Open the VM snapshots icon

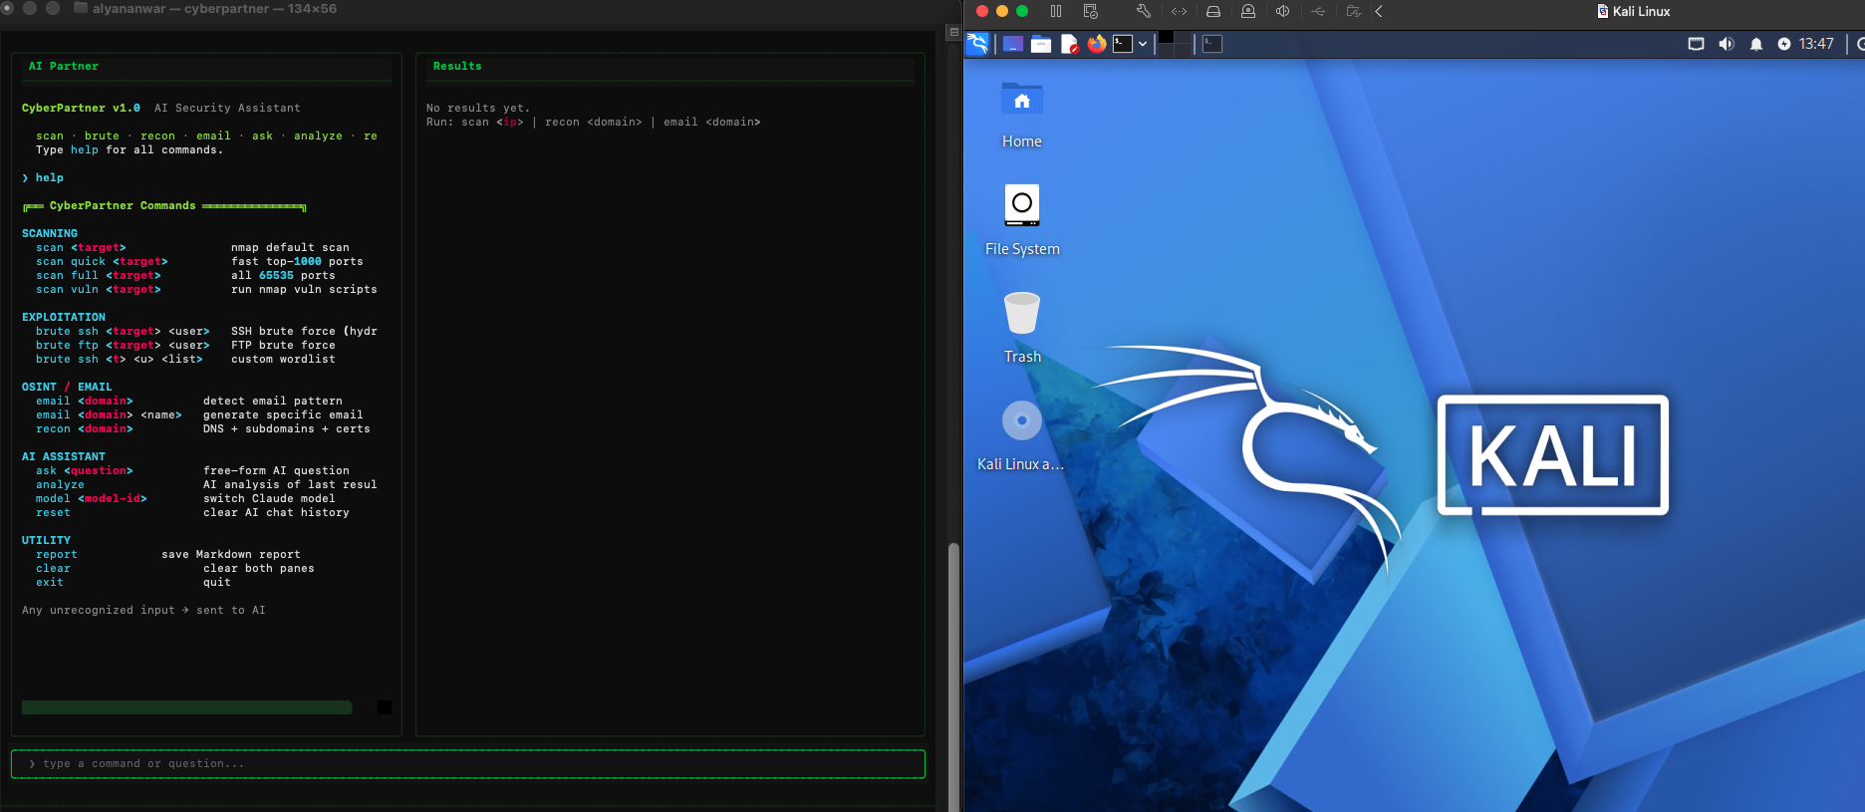tap(1090, 12)
